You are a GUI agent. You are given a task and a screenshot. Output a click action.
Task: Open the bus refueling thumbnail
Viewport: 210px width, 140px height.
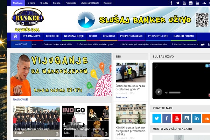[x=131, y=72]
